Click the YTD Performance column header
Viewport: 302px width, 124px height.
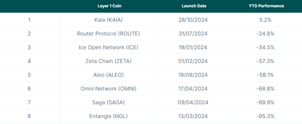coord(266,6)
